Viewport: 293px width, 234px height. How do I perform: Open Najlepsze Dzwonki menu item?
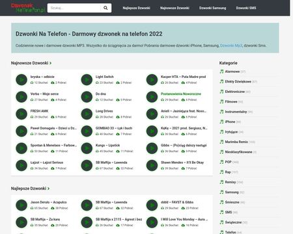click(x=136, y=8)
